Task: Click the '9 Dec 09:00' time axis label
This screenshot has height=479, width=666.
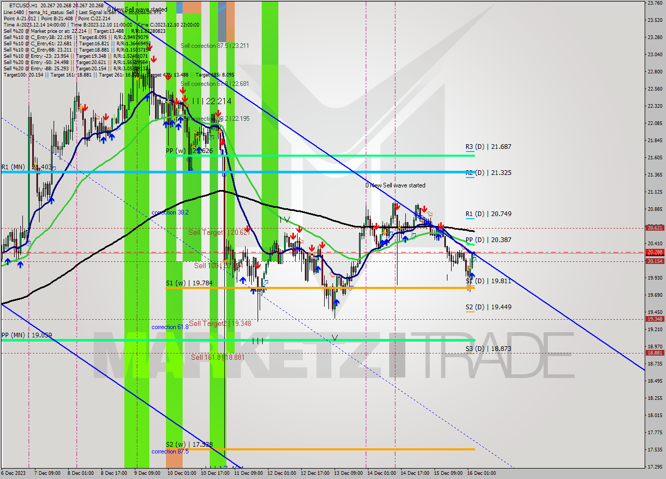Action: tap(147, 473)
